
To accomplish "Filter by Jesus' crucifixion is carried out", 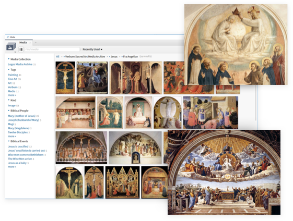I will (x=26, y=151).
